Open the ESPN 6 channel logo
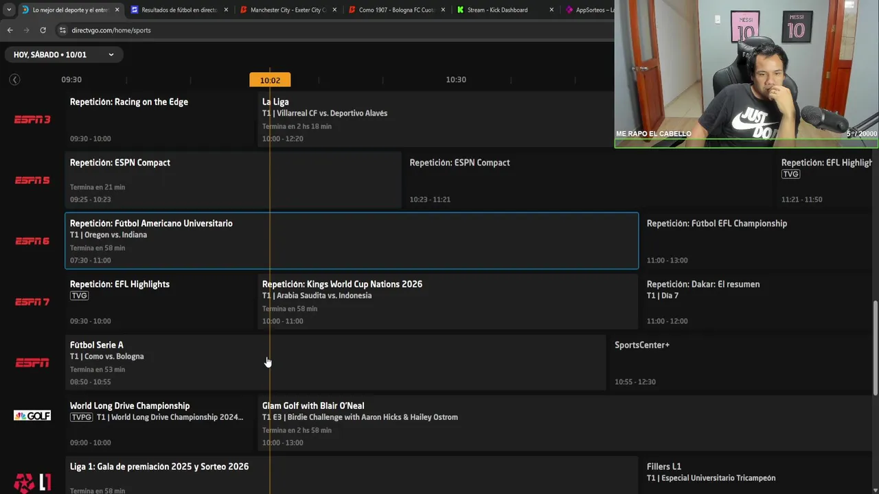 tap(32, 242)
